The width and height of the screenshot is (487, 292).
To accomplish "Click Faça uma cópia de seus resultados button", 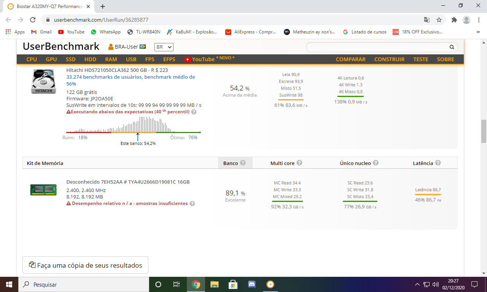I will pyautogui.click(x=86, y=265).
